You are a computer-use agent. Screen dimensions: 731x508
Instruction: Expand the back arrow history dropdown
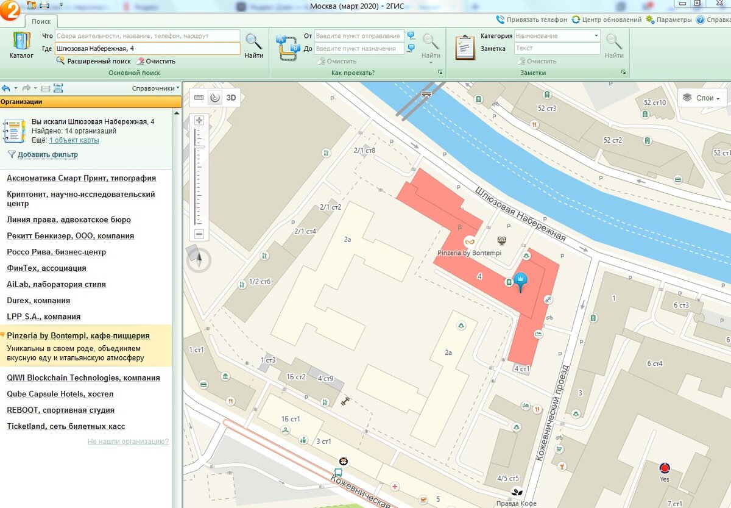point(16,88)
